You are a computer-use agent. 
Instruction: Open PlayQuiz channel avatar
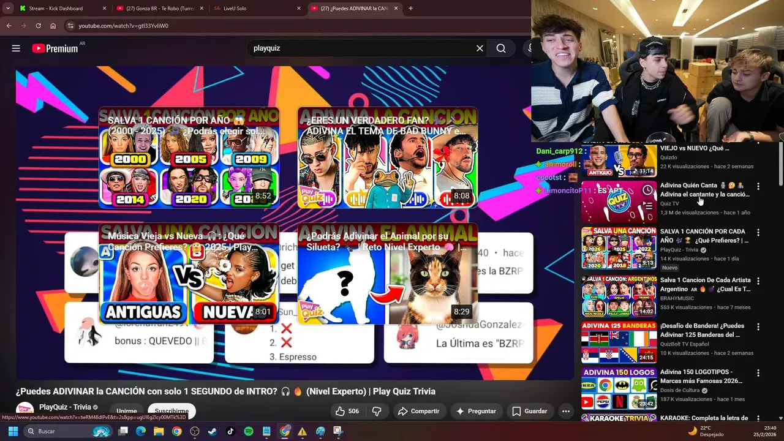[x=24, y=410]
